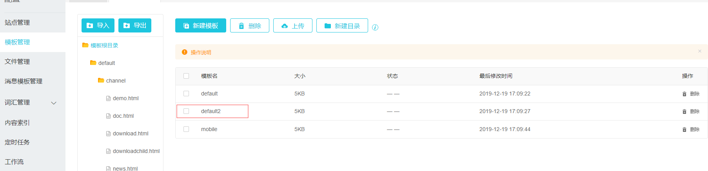Screen dimensions: 708x171
Task: Tick checkbox for default template
Action: 186,94
